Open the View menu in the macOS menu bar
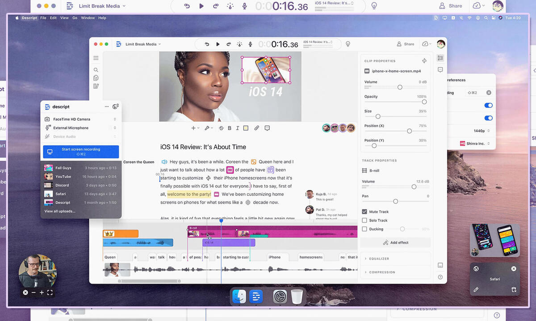Viewport: 536px width, 321px height. coord(64,18)
